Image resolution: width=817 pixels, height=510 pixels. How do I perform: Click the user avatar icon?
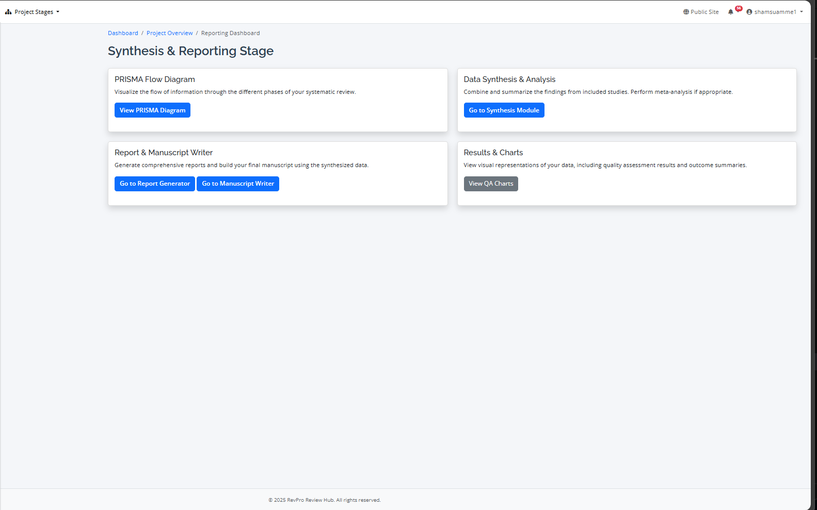pos(749,12)
